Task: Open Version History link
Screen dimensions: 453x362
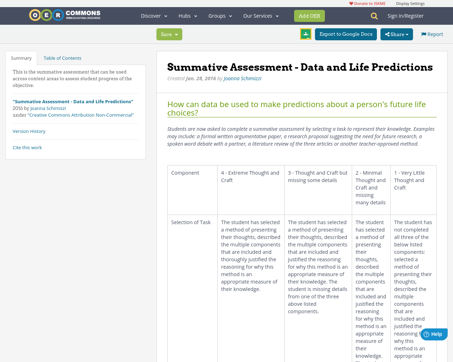Action: point(29,130)
